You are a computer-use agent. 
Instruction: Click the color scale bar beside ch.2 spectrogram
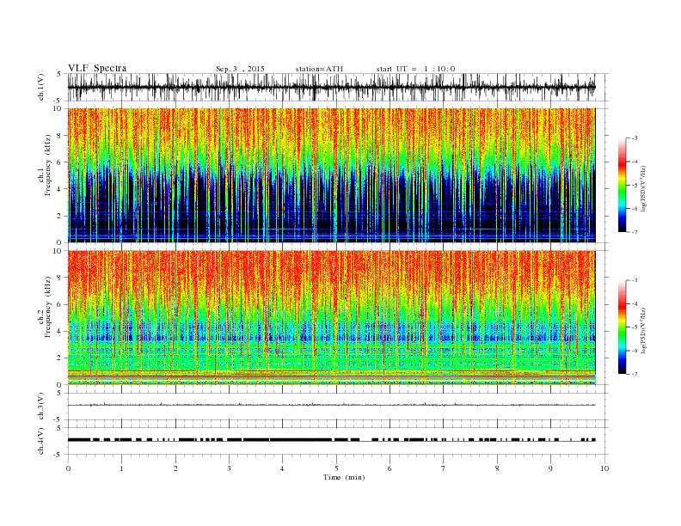pos(622,327)
